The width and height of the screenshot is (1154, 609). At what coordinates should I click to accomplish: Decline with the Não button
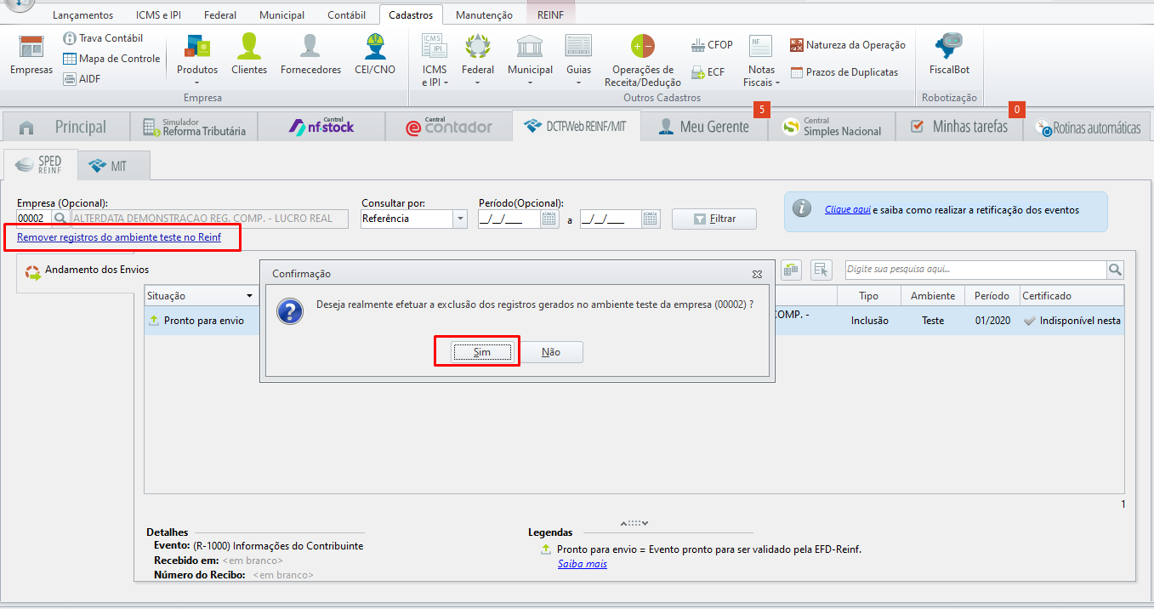[551, 352]
